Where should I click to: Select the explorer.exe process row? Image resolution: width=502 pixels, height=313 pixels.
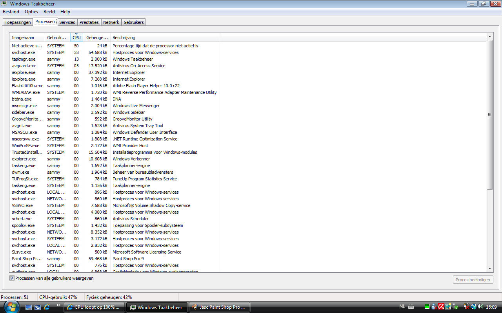(115, 159)
